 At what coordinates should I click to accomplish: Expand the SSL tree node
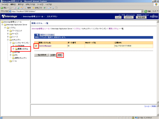click(10, 55)
